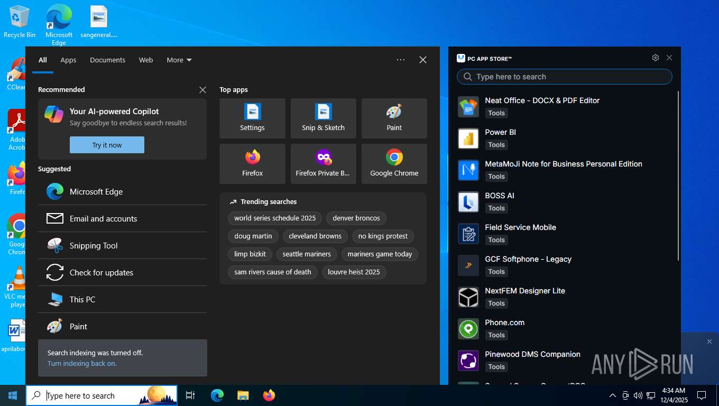The width and height of the screenshot is (719, 406).
Task: Switch to All search tab
Action: (x=42, y=60)
